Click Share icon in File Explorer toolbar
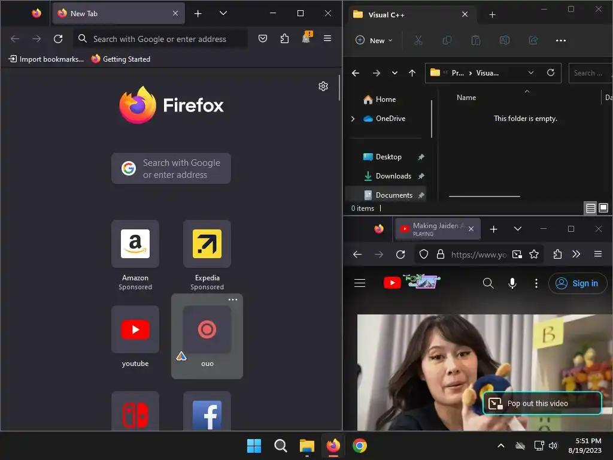The width and height of the screenshot is (613, 460). tap(533, 40)
